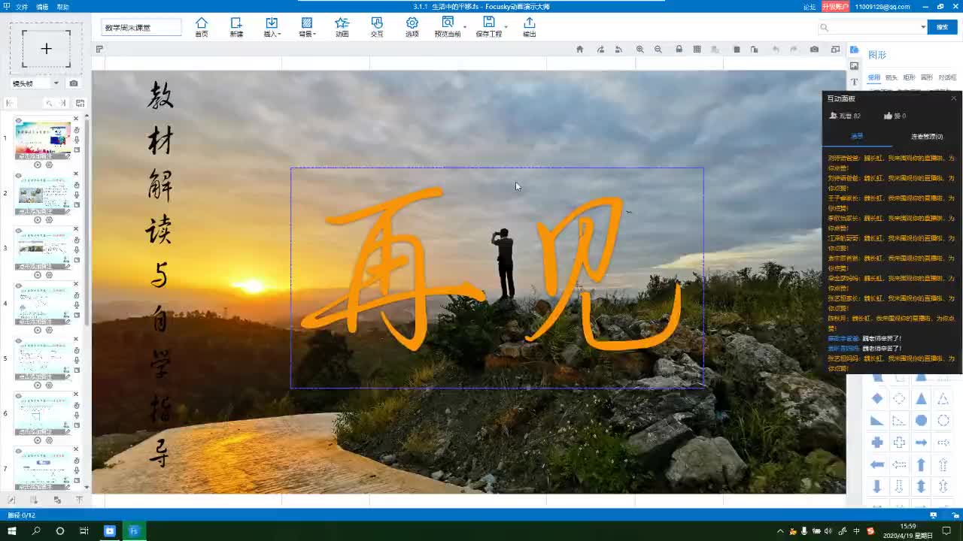The width and height of the screenshot is (963, 541).
Task: Toggle the grid display icon
Action: coord(697,50)
